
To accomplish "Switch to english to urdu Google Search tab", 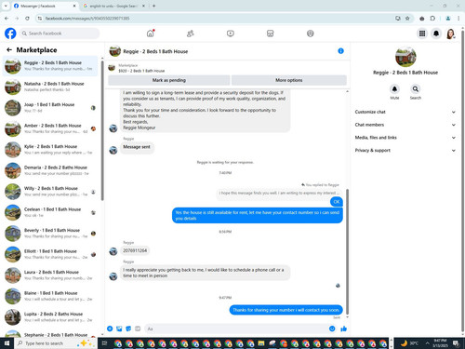I will (x=113, y=6).
